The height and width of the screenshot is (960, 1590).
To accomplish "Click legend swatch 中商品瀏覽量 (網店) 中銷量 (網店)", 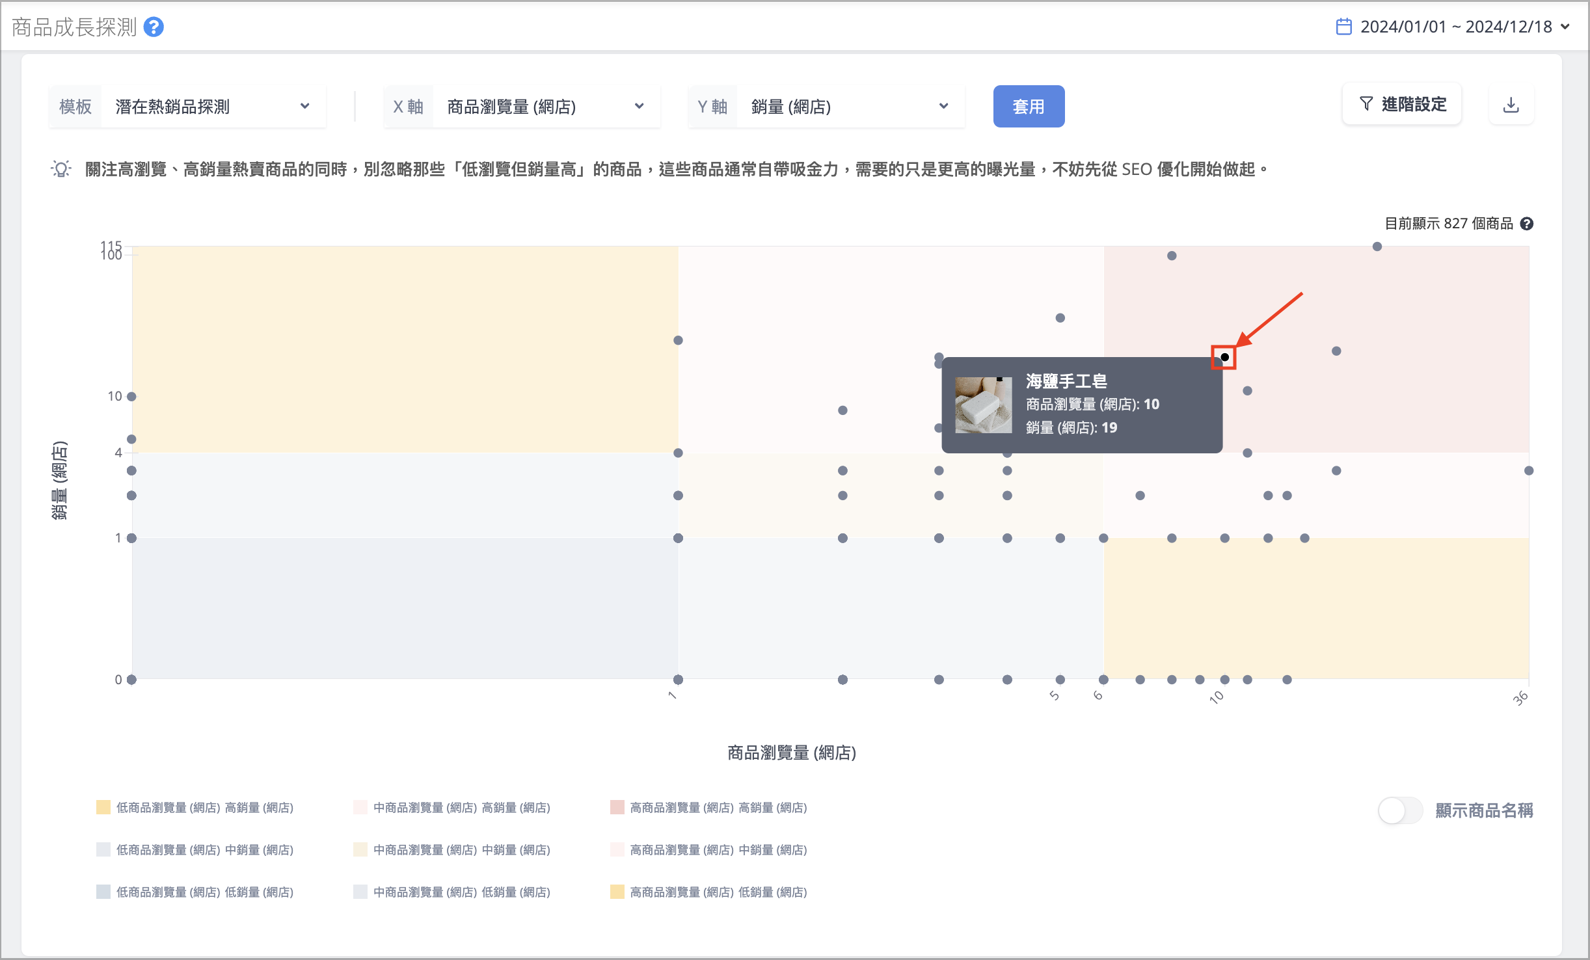I will (360, 850).
